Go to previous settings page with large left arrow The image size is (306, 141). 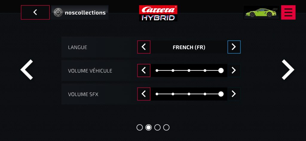(27, 70)
